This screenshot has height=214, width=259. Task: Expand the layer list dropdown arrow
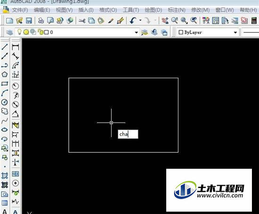click(x=137, y=33)
